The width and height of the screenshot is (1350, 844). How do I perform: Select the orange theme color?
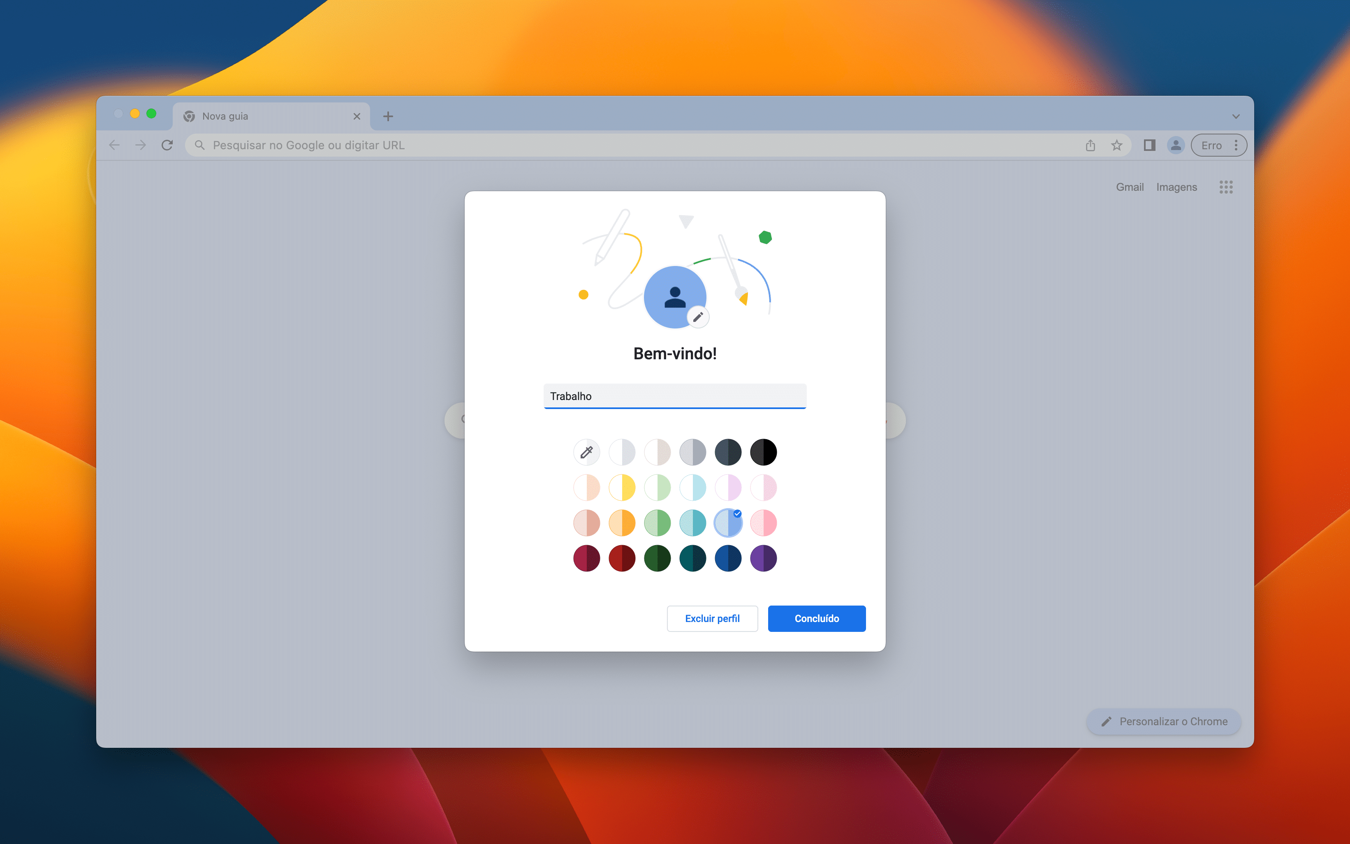(x=621, y=523)
